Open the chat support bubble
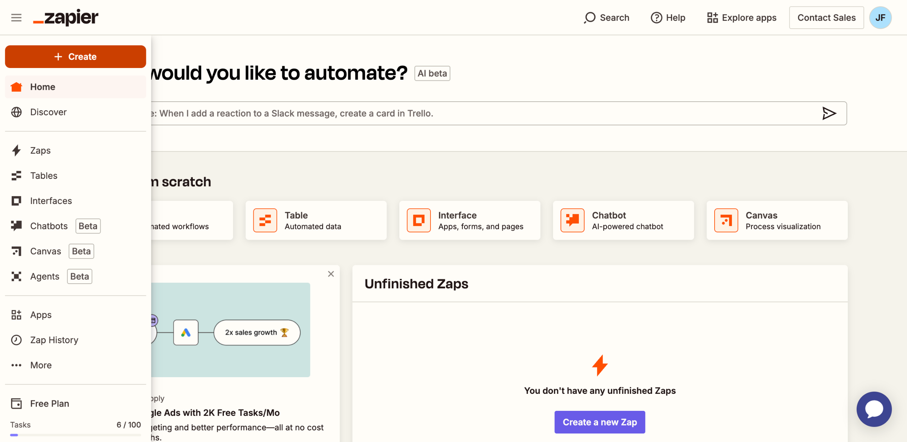This screenshot has height=442, width=907. 874,409
